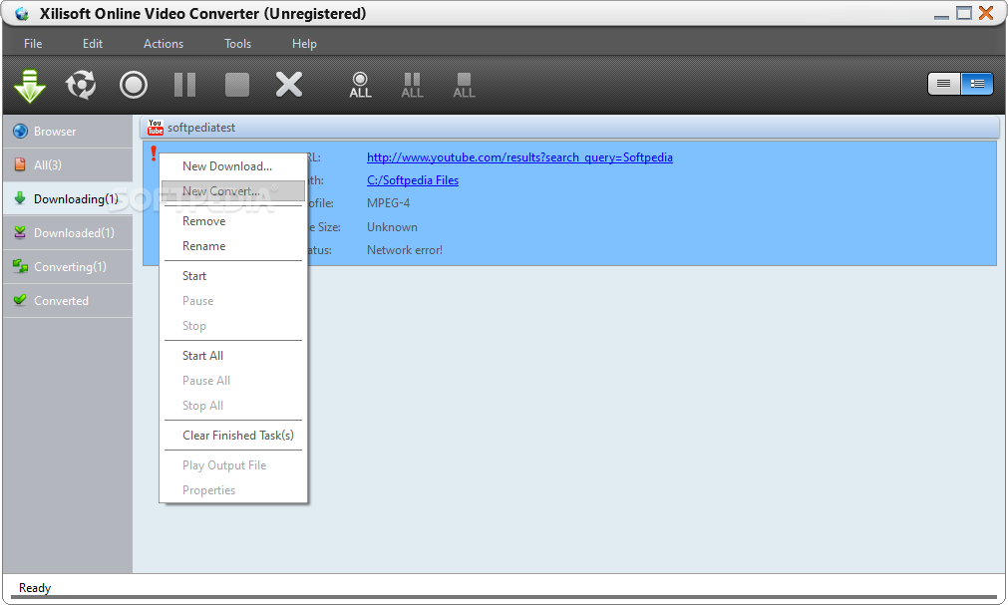This screenshot has height=605, width=1008.
Task: Choose Pause All from context menu
Action: coord(233,381)
